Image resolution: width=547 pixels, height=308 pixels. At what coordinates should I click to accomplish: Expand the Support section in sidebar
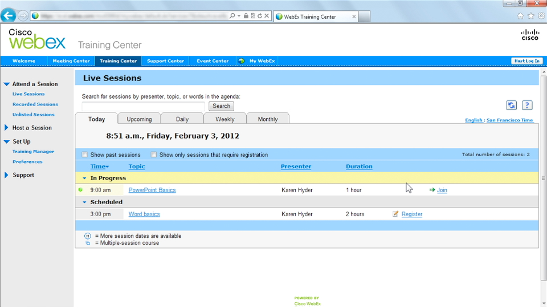click(x=6, y=175)
